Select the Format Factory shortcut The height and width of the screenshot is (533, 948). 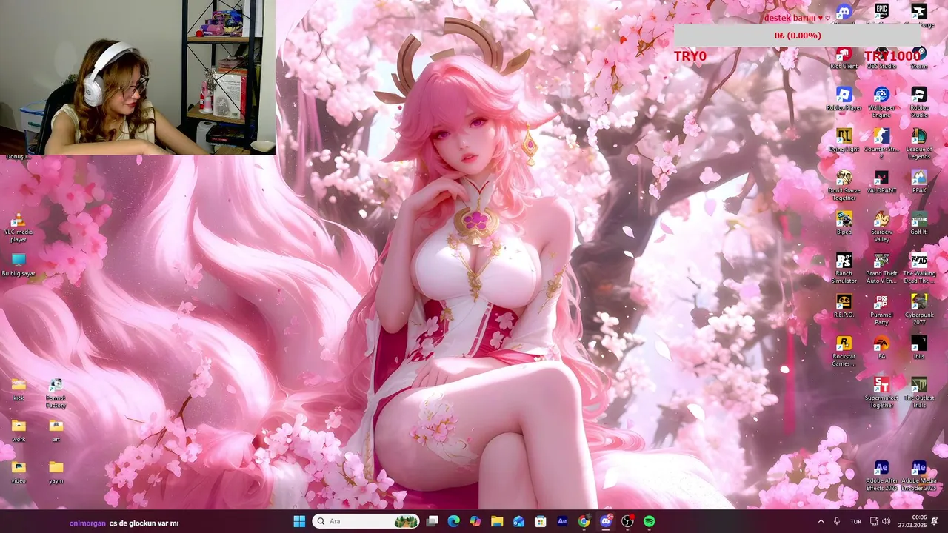pos(56,393)
